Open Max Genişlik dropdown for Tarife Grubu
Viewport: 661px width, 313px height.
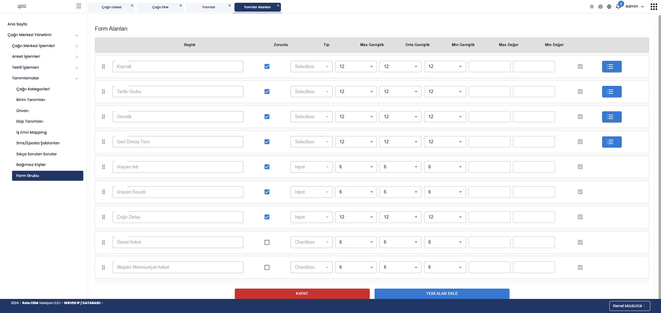pos(356,92)
